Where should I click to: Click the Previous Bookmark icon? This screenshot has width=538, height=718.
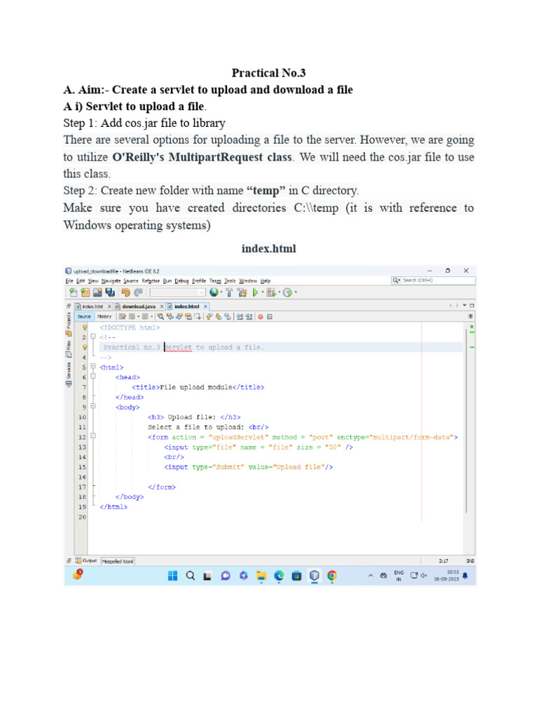(209, 316)
